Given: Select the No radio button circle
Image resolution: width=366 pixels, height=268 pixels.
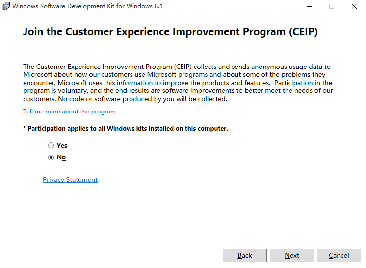Looking at the screenshot, I should coord(51,157).
